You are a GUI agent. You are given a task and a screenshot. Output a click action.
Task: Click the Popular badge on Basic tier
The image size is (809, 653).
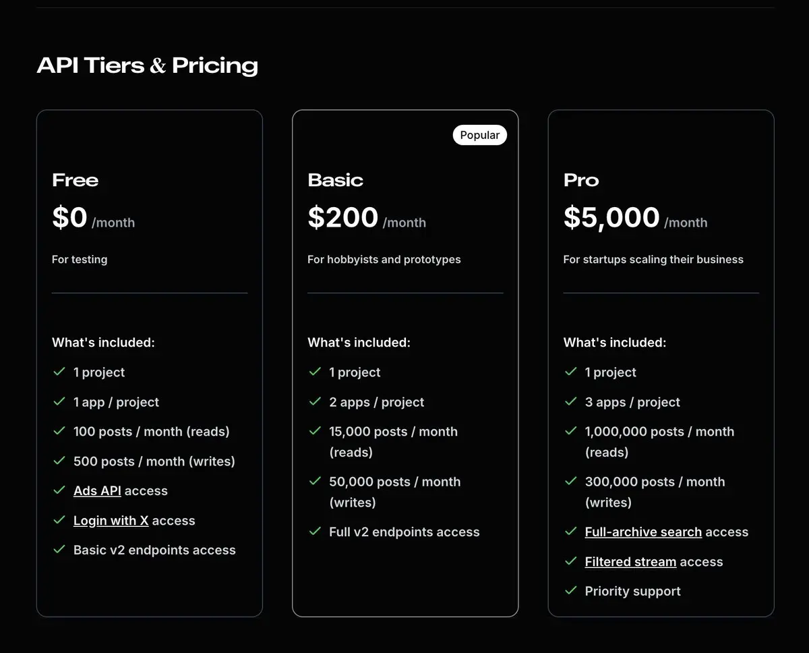point(479,135)
